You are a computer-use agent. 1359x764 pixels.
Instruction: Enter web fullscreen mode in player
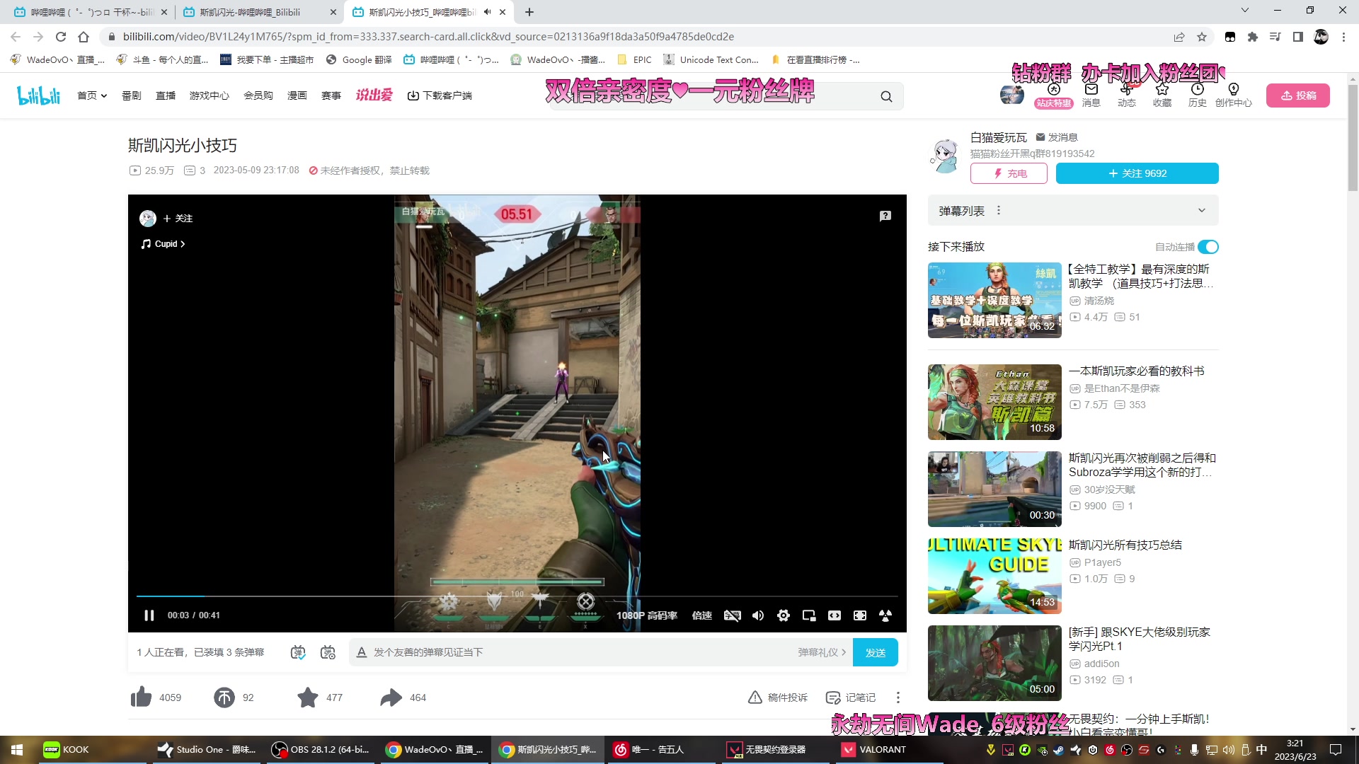(x=860, y=615)
